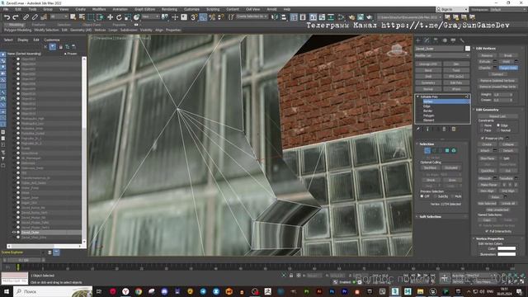Click Remove modifier from stack trash icon

[x=444, y=129]
